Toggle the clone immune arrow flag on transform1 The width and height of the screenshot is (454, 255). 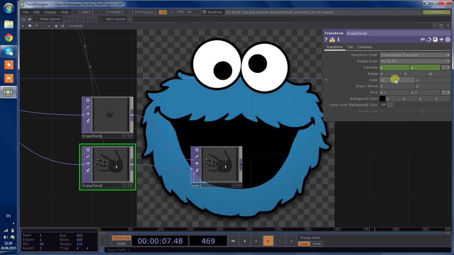click(x=88, y=114)
